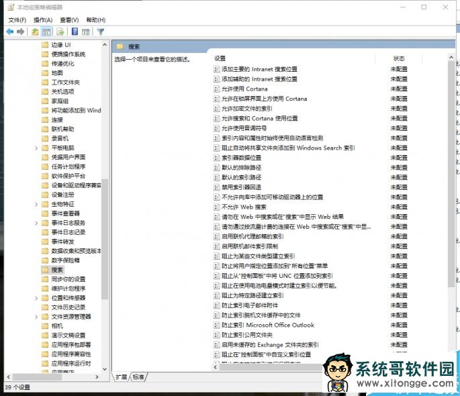Screen dimensions: 460x396
Task: Expand the 平板电脑 tree node
Action: point(36,148)
